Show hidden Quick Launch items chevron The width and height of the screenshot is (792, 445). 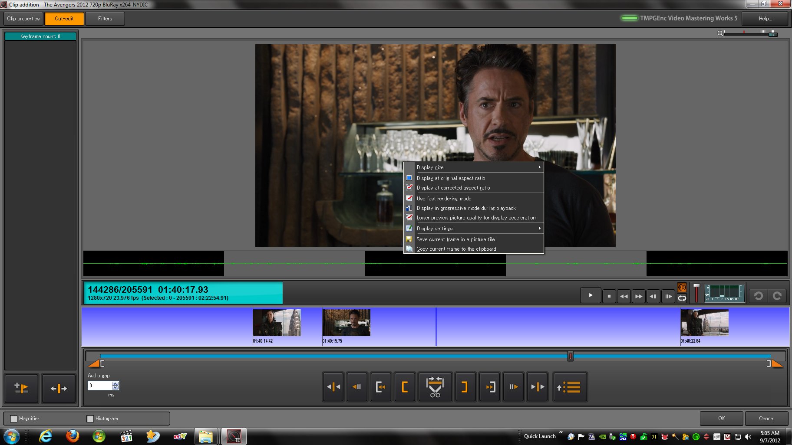click(x=561, y=432)
